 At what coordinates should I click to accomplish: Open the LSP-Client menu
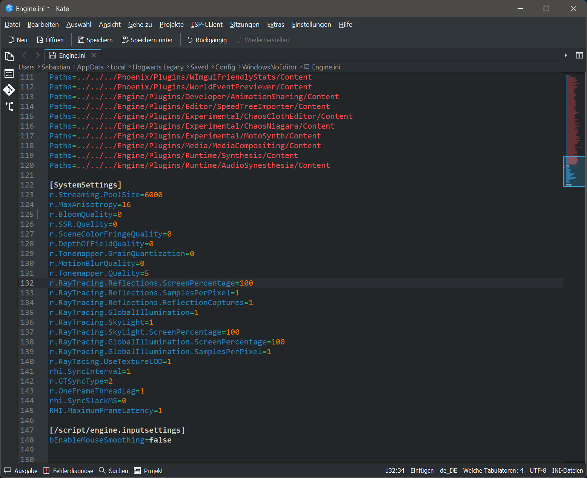[x=207, y=25]
